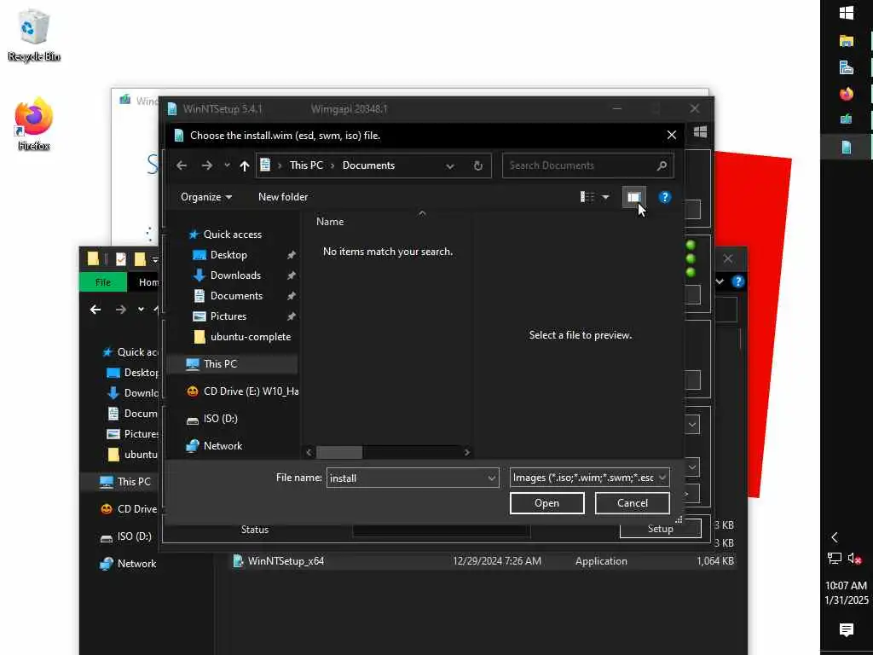Screen dimensions: 873x655
Task: Open help icon in background Explorer window
Action: (737, 281)
